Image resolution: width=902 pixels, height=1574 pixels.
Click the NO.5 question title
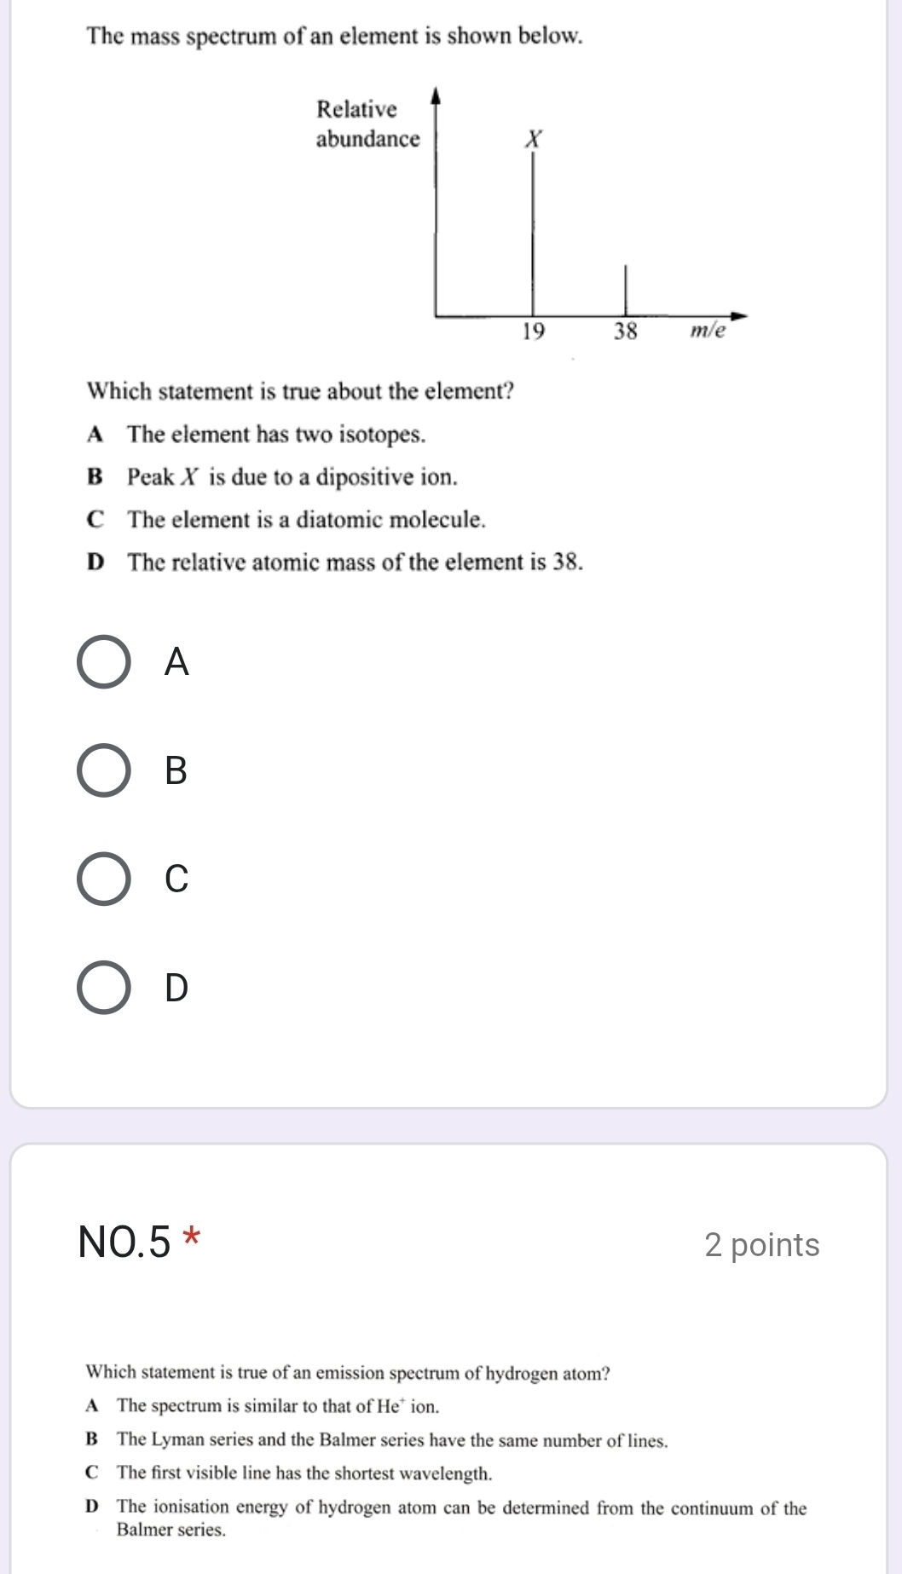124,1242
